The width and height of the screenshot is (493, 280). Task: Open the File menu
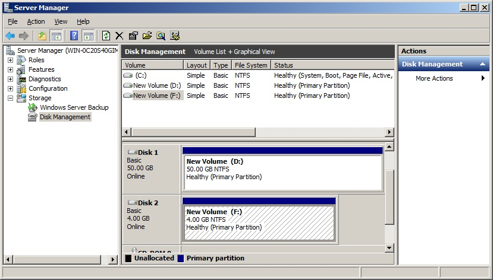tap(12, 21)
